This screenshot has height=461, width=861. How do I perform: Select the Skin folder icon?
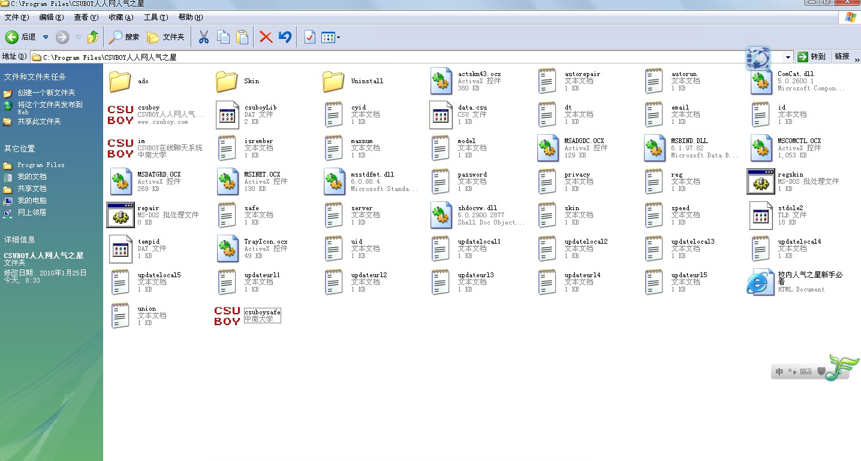[x=227, y=81]
